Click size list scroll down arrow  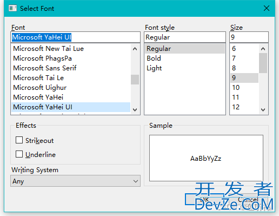pyautogui.click(x=263, y=109)
